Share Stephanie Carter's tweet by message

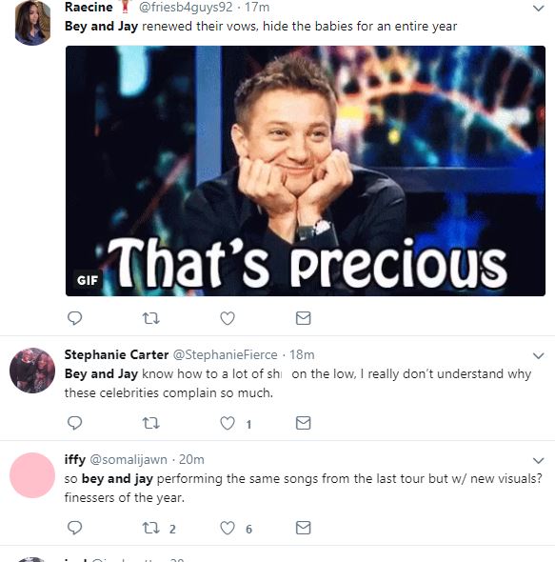click(x=303, y=423)
